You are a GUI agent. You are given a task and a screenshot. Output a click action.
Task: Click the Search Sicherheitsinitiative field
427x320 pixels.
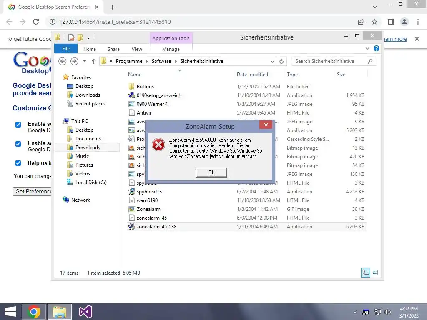click(x=334, y=61)
